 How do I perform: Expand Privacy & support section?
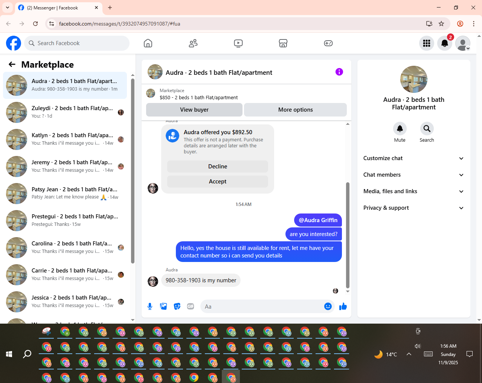pyautogui.click(x=414, y=208)
